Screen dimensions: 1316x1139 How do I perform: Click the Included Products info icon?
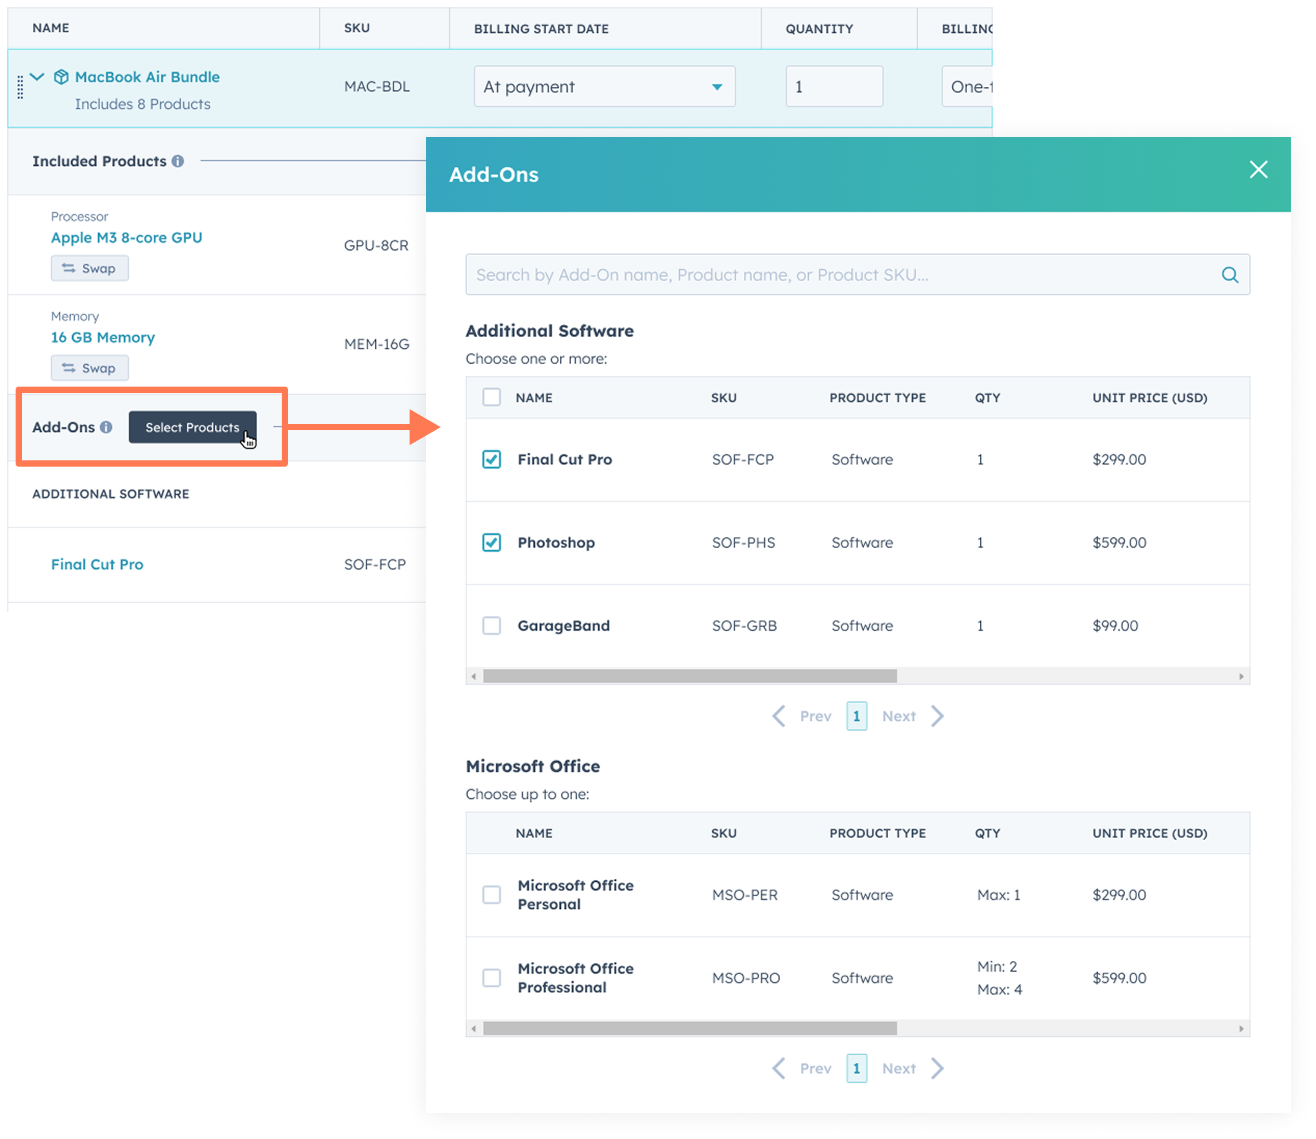coord(178,162)
